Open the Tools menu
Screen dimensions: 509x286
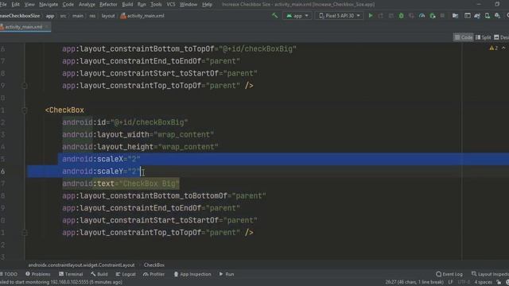(x=156, y=5)
